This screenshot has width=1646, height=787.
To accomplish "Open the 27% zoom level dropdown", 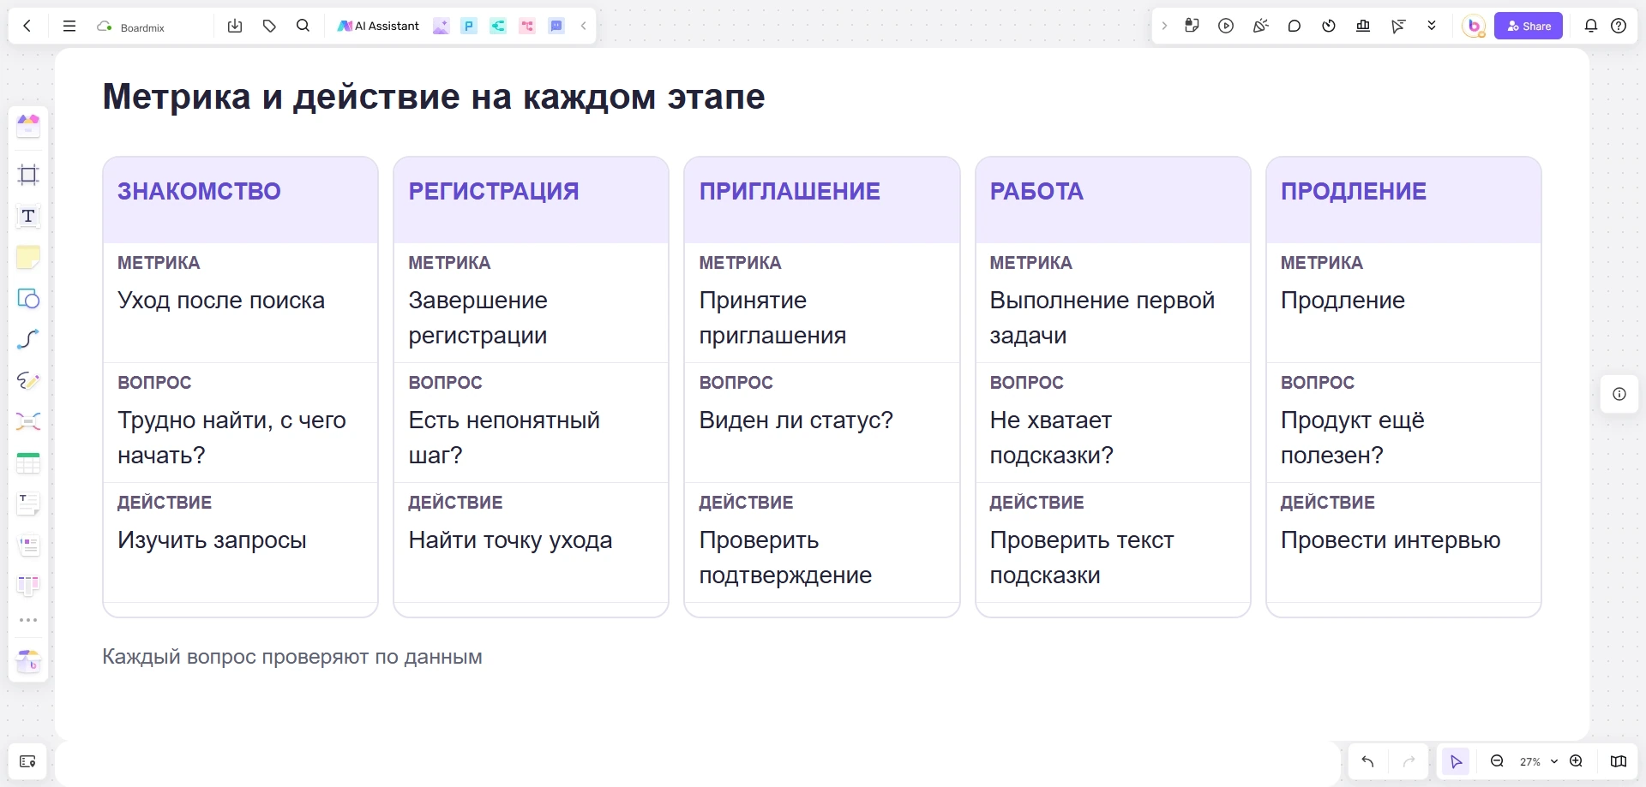I will point(1539,761).
